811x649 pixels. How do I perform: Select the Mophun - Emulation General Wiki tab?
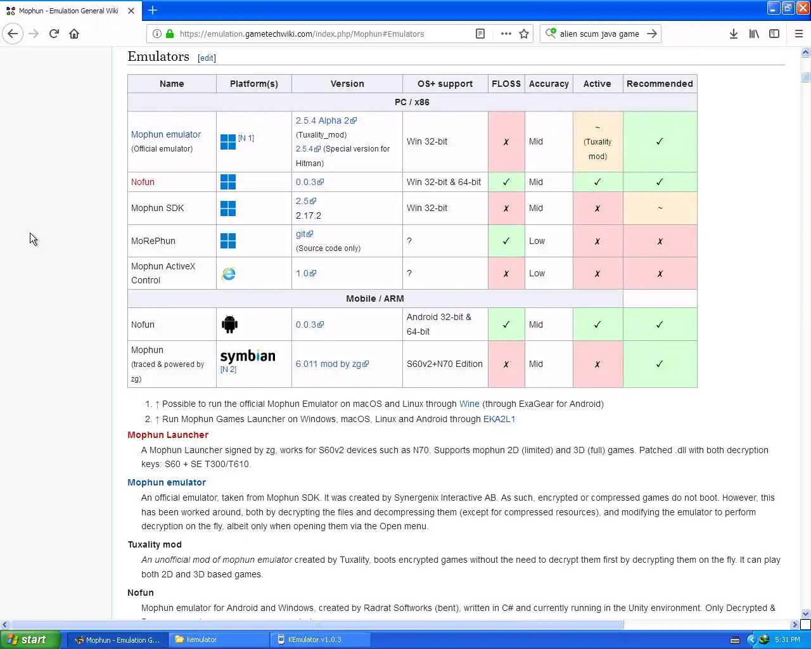tap(68, 11)
